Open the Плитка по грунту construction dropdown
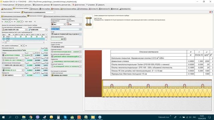 pos(80,75)
